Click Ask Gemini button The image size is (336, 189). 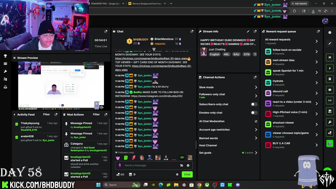coord(299,4)
